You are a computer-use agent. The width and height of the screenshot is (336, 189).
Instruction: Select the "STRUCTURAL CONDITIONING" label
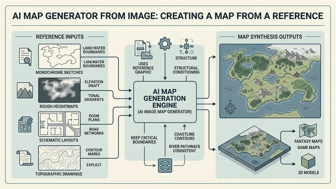tap(186, 70)
